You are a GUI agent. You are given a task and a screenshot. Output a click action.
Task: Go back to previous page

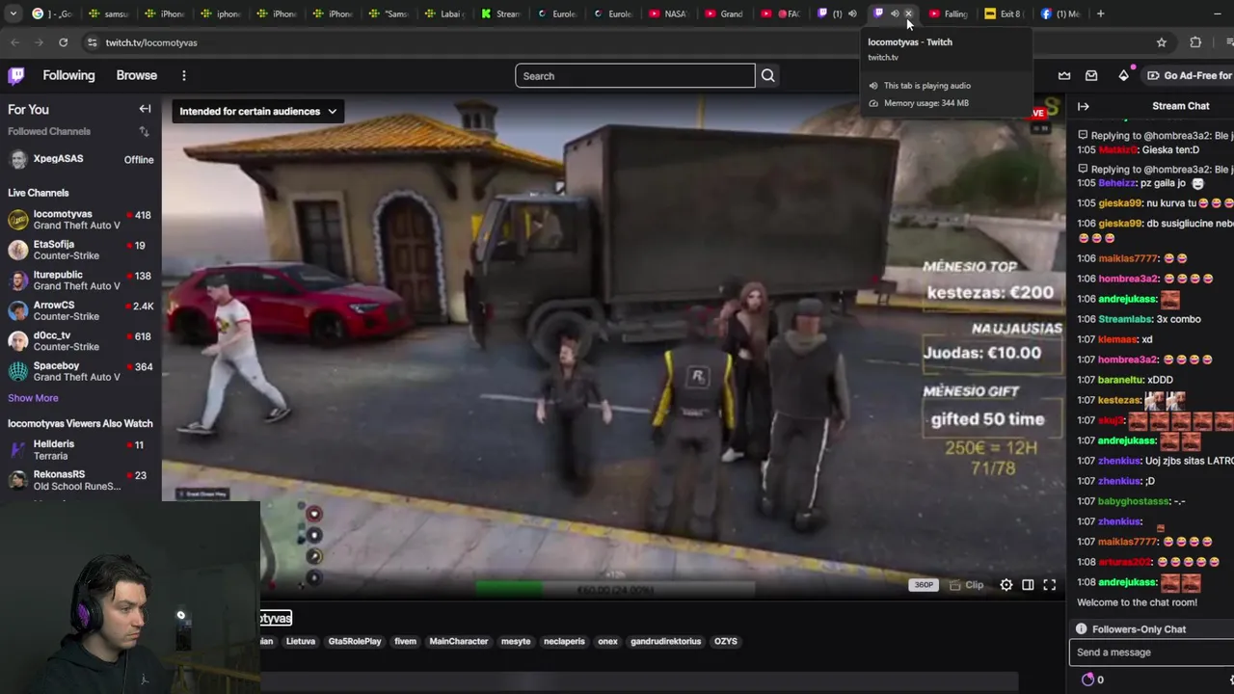14,42
